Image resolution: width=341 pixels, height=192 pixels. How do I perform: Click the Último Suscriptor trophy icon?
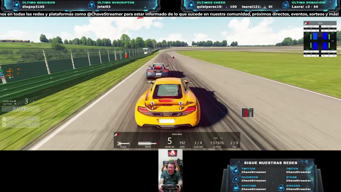pyautogui.click(x=91, y=5)
